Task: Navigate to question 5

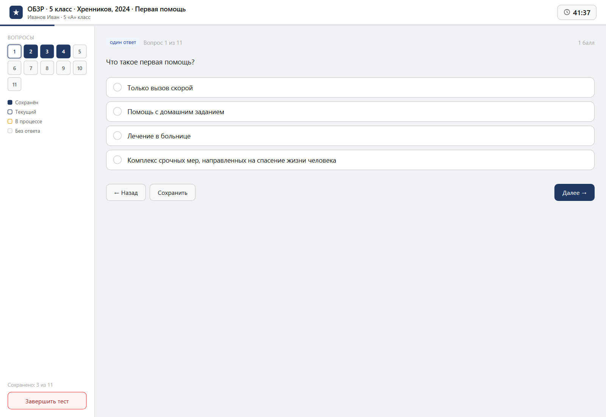Action: (x=80, y=52)
